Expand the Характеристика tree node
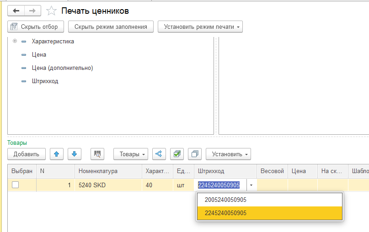This screenshot has width=369, height=232. pyautogui.click(x=15, y=42)
